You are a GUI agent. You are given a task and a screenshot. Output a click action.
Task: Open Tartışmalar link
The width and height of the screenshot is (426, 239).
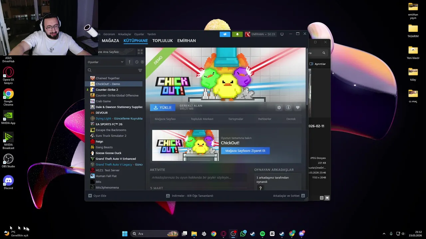click(x=236, y=119)
